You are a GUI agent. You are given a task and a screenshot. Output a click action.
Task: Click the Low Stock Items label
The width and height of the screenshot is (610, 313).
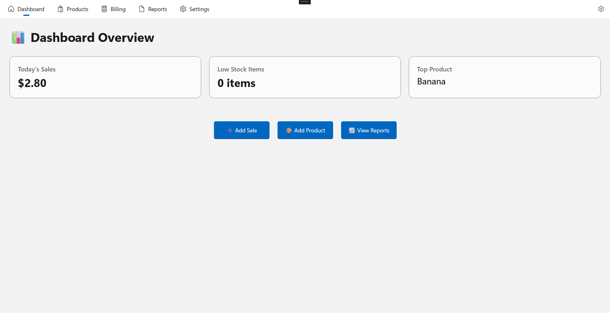pyautogui.click(x=241, y=69)
